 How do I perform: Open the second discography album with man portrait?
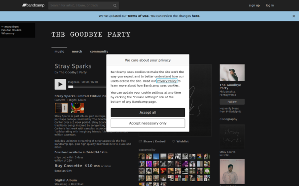(x=232, y=172)
